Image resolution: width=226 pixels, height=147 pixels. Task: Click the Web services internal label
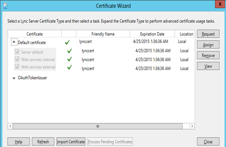pyautogui.click(x=38, y=59)
